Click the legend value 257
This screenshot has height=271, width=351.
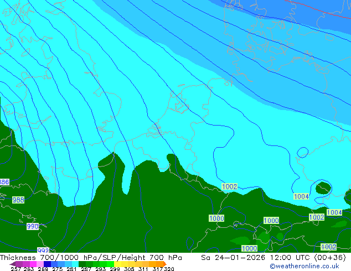pyautogui.click(x=16, y=269)
